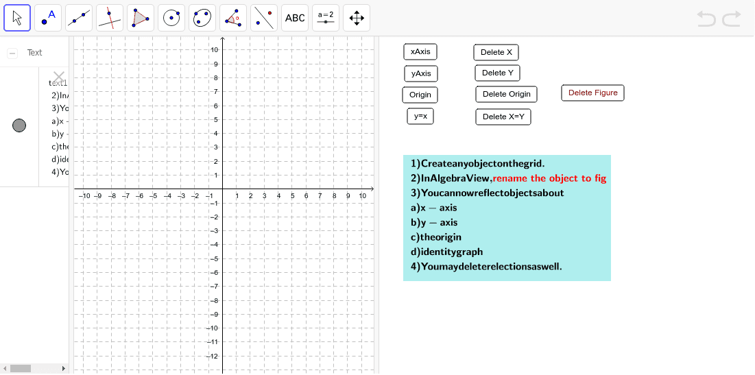Click the Redo arrow
The height and width of the screenshot is (375, 755).
pyautogui.click(x=732, y=19)
